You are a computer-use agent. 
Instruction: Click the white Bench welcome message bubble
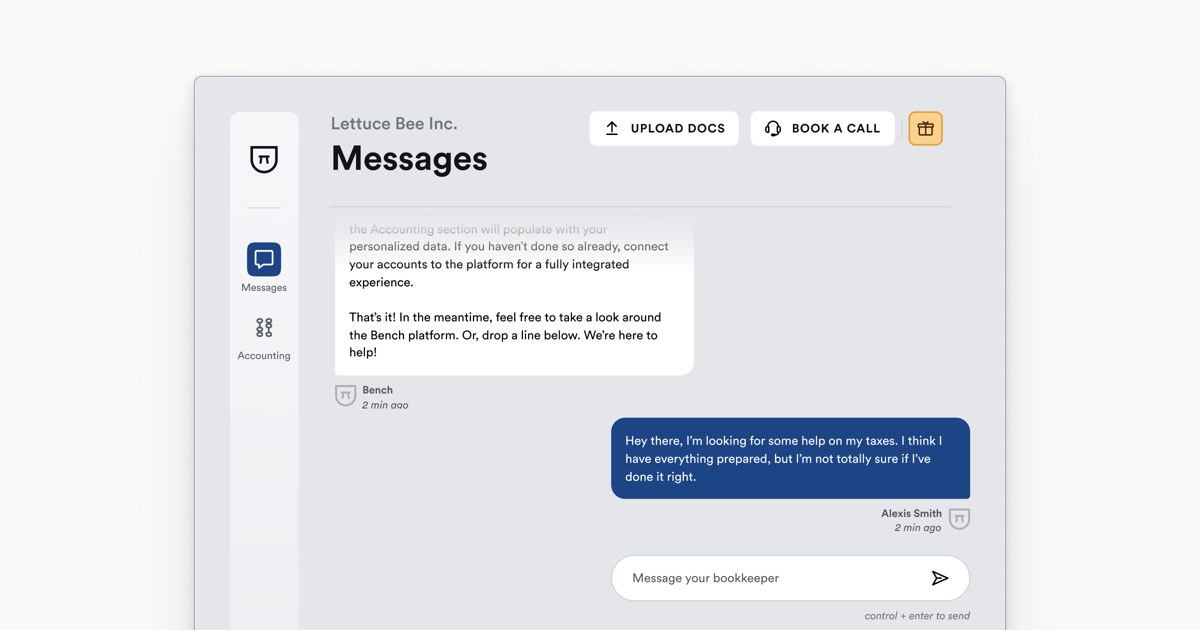(514, 300)
